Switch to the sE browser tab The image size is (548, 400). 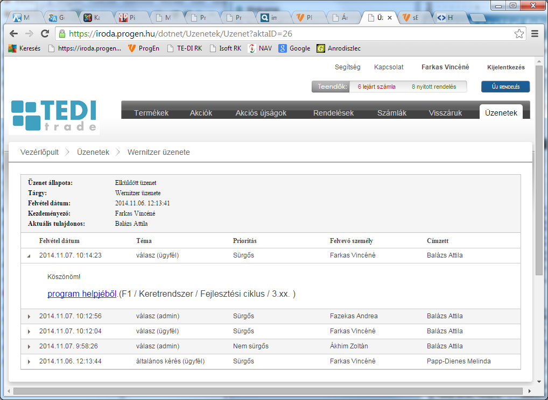coord(413,17)
